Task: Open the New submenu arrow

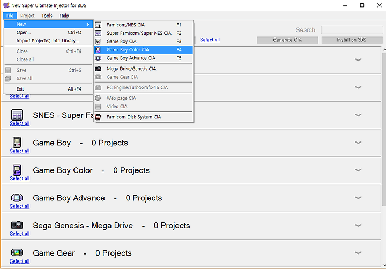Action: 88,24
